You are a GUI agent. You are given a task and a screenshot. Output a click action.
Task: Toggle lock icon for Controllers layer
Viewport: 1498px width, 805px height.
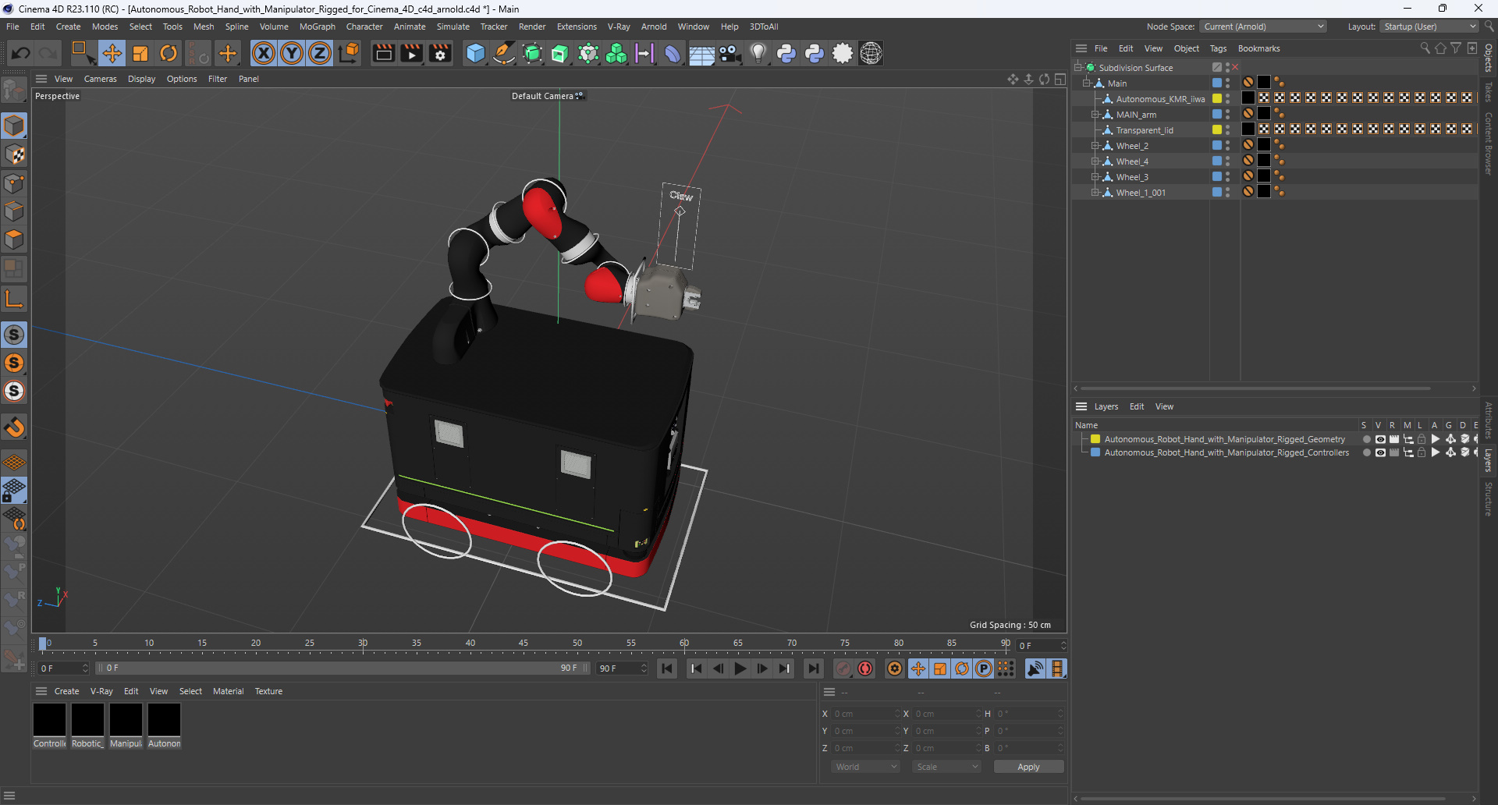point(1422,452)
